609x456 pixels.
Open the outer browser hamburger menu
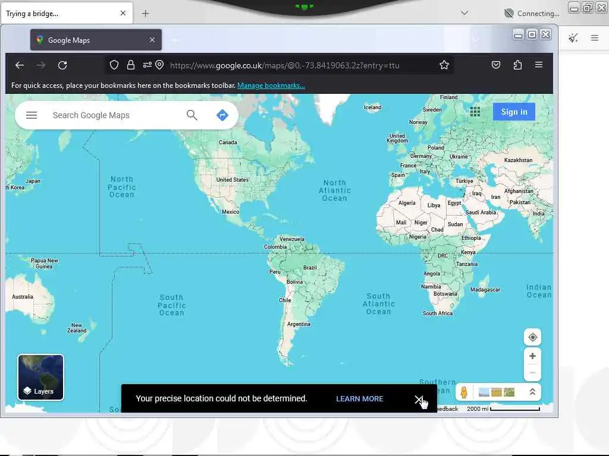[595, 37]
